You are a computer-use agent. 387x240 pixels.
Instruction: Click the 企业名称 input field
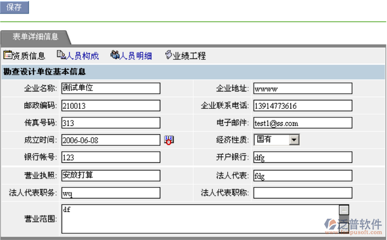pyautogui.click(x=110, y=89)
